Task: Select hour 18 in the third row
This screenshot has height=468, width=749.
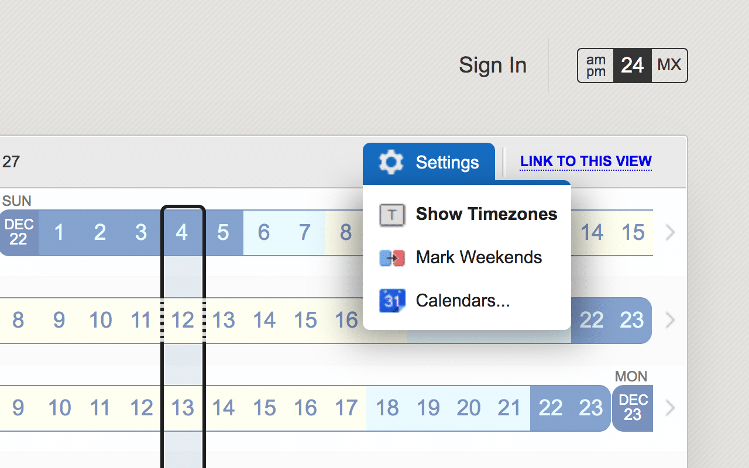Action: click(387, 408)
